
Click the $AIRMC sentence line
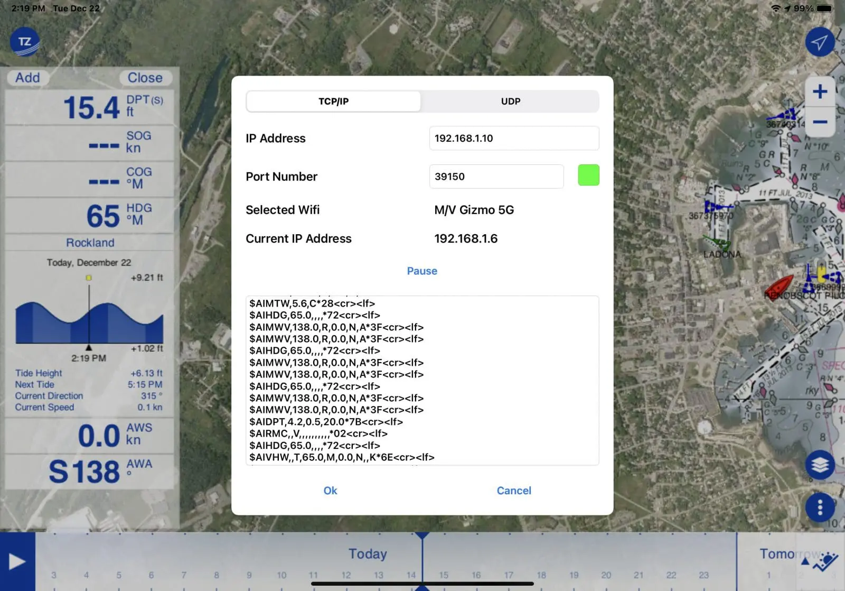coord(318,433)
